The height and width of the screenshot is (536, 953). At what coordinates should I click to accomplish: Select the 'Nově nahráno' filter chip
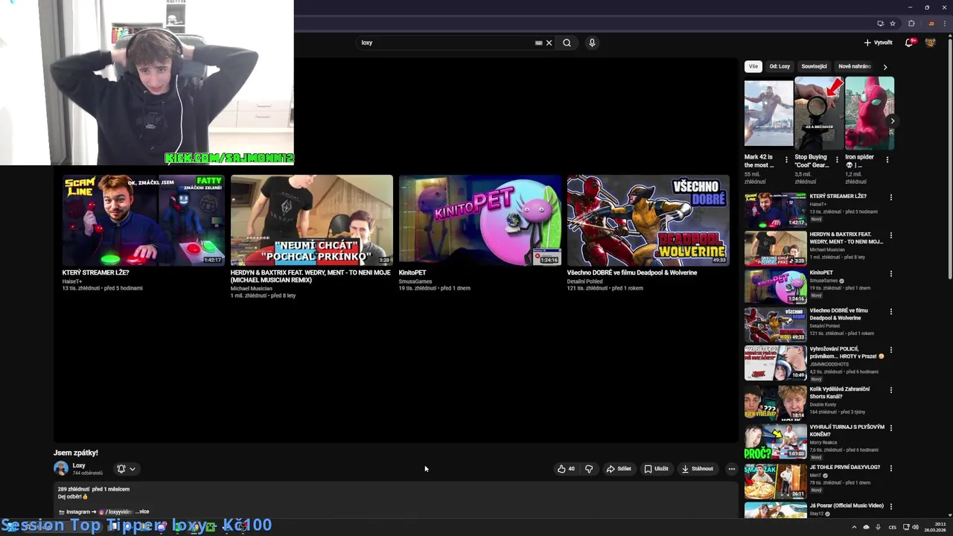855,66
